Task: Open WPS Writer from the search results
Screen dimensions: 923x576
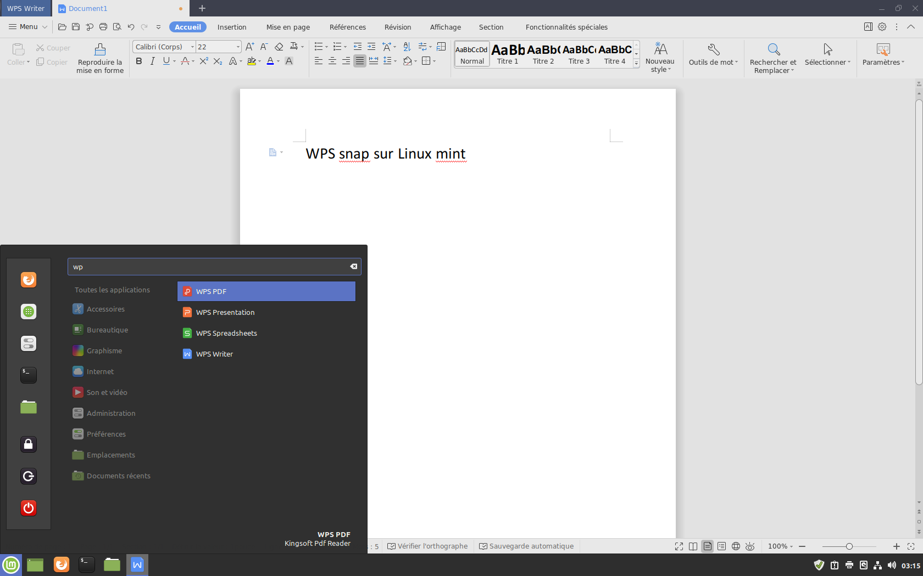Action: 266,354
